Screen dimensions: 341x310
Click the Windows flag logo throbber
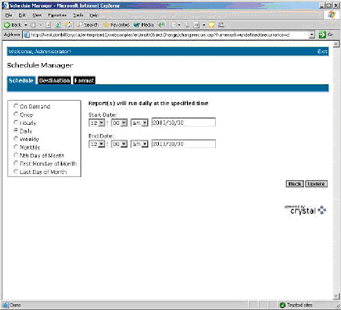click(x=331, y=14)
